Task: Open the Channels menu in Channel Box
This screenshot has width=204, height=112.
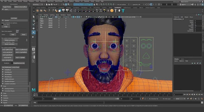Action: click(x=176, y=17)
